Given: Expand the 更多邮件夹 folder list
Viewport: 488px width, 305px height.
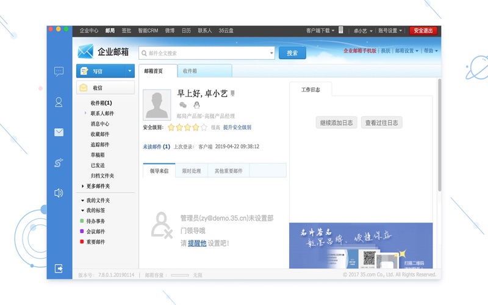Looking at the screenshot, I should (x=83, y=186).
